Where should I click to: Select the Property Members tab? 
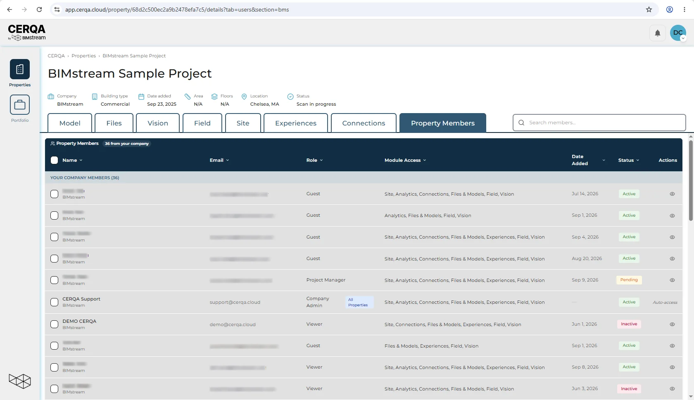[443, 123]
